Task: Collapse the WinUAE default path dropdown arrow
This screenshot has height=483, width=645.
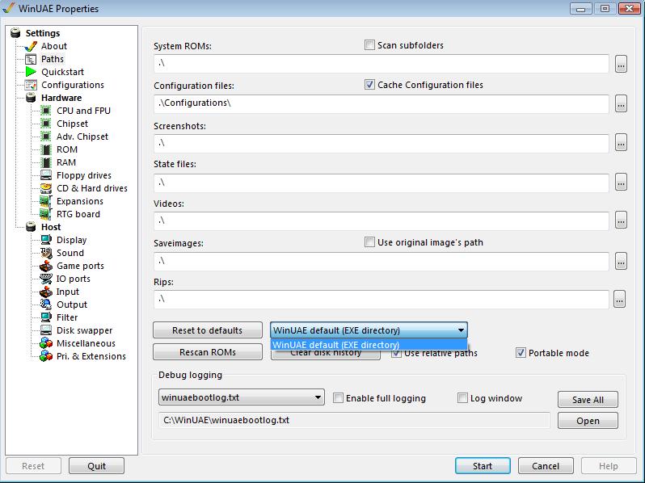Action: click(461, 330)
